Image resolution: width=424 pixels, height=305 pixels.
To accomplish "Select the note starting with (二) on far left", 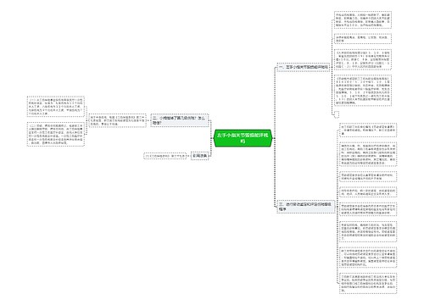I will click(56, 134).
